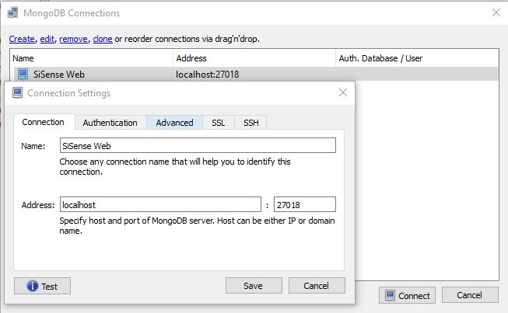Click the clone connection link
The height and width of the screenshot is (313, 508).
click(x=103, y=39)
